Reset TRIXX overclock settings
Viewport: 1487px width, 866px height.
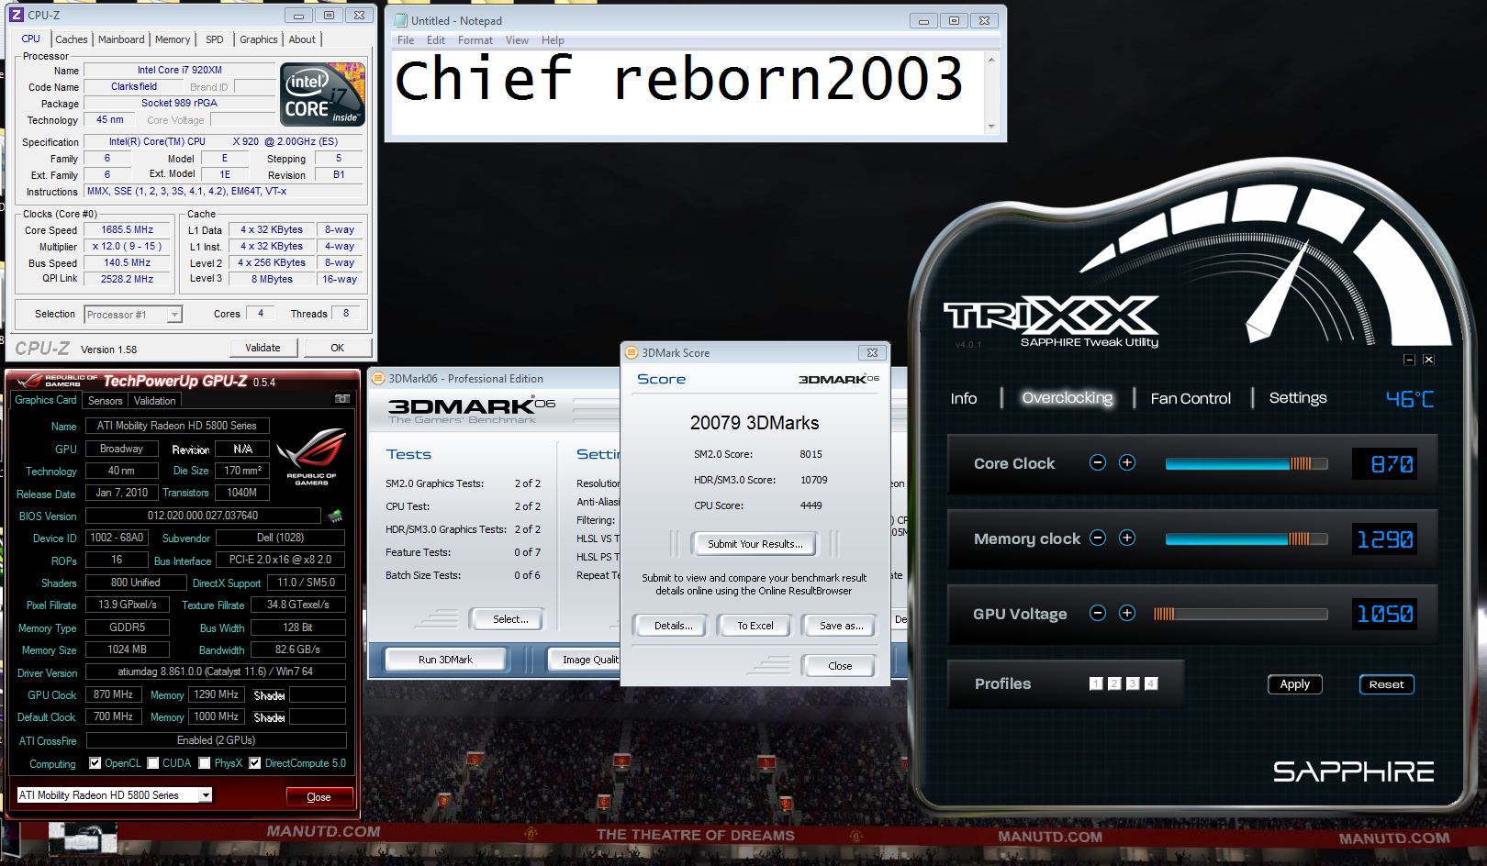pyautogui.click(x=1386, y=684)
